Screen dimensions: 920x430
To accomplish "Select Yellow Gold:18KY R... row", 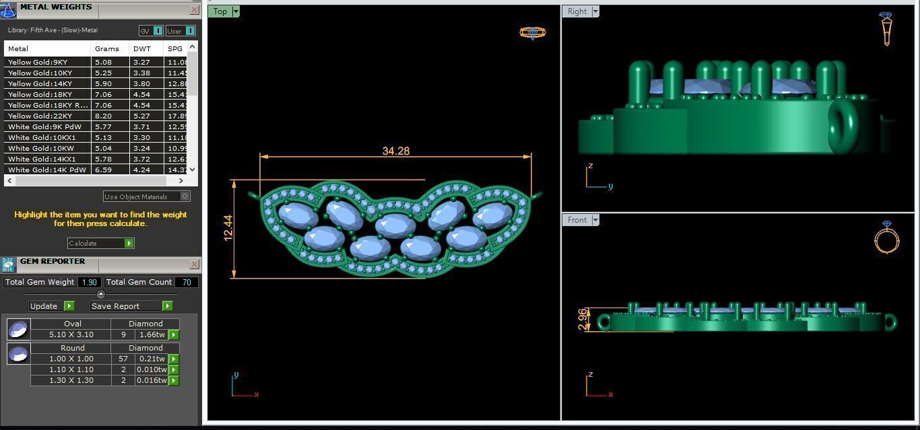I will (x=96, y=105).
